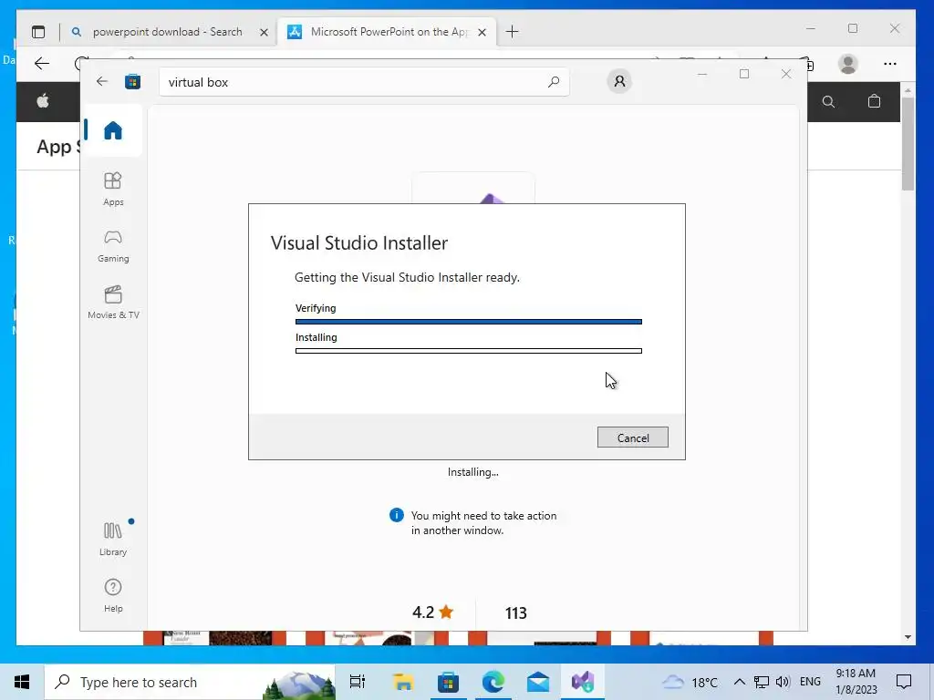
Task: Go back in Edge browser
Action: point(42,64)
